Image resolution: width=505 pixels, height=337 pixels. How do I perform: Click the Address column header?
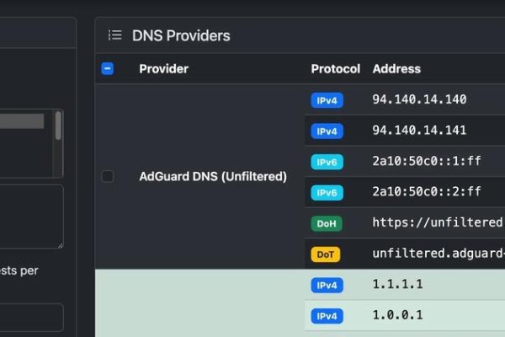[396, 69]
